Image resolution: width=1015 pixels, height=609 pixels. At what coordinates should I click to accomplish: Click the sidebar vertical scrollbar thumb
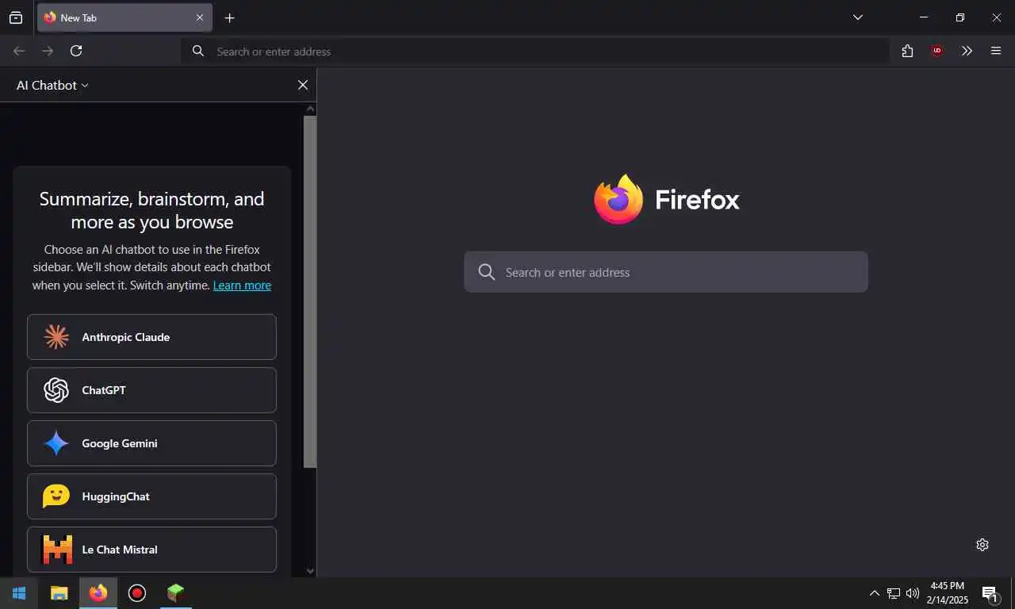[310, 292]
